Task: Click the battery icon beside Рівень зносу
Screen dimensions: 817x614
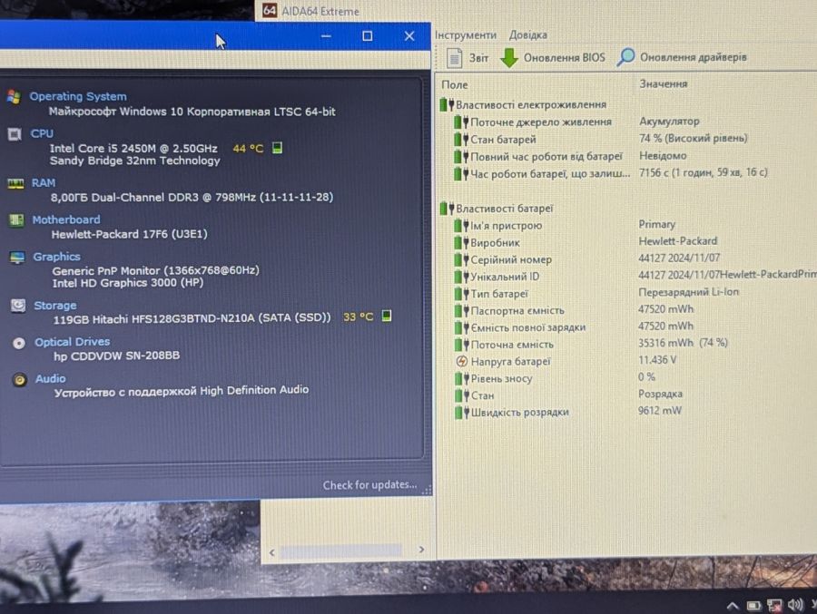Action: 462,378
